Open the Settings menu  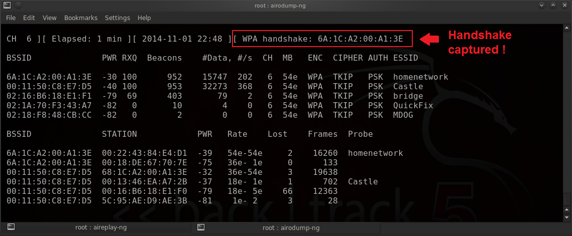pyautogui.click(x=118, y=18)
